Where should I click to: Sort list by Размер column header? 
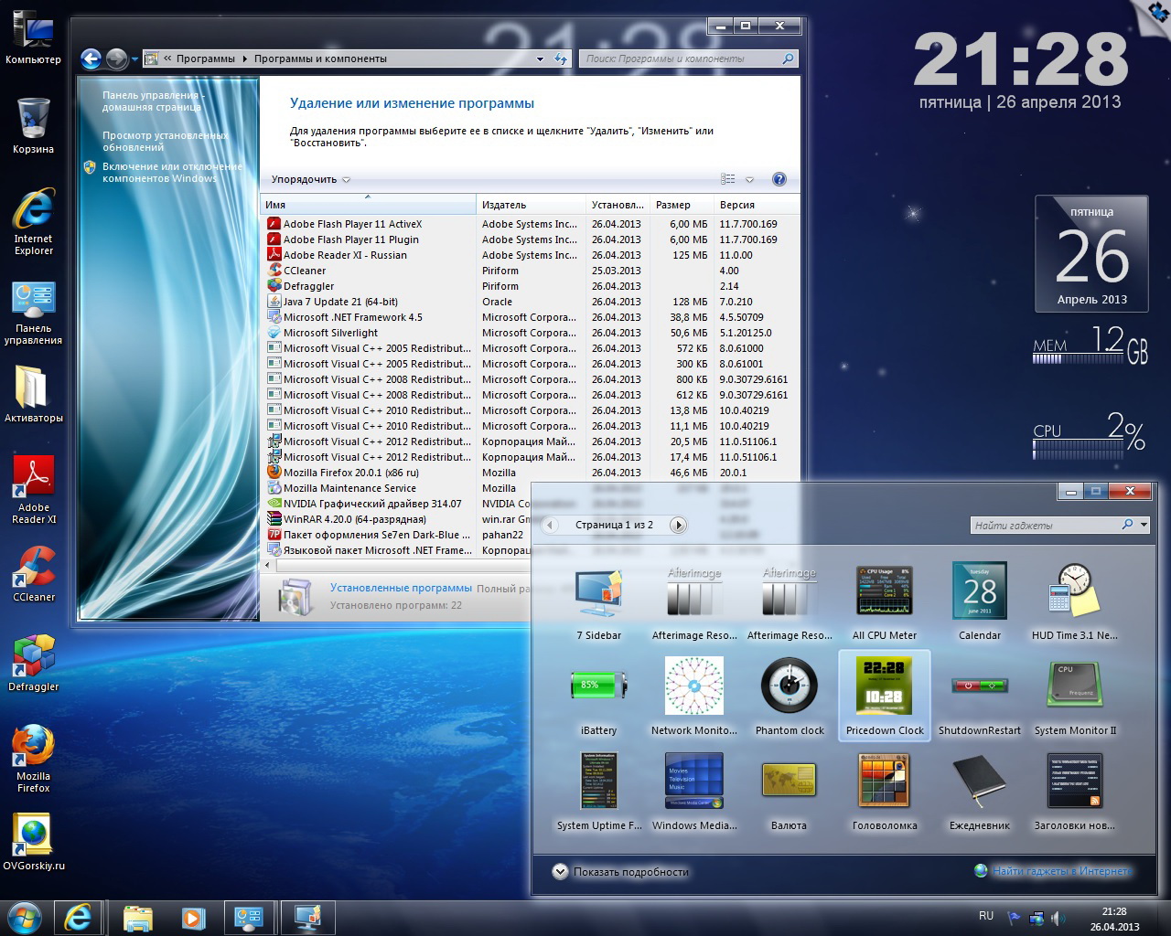(682, 205)
